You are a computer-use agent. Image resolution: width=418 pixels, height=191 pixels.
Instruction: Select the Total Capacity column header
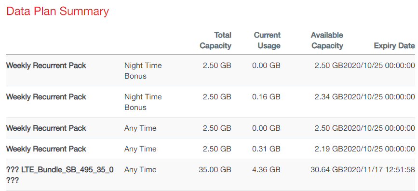tap(216, 41)
